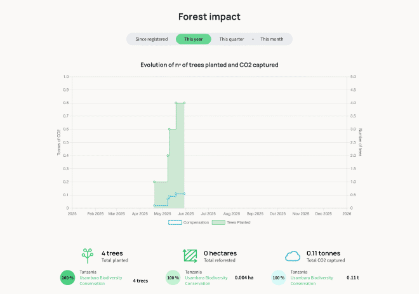The image size is (419, 294).
Task: Click the light blue 100% circle beside 0.11 t
Action: 278,277
